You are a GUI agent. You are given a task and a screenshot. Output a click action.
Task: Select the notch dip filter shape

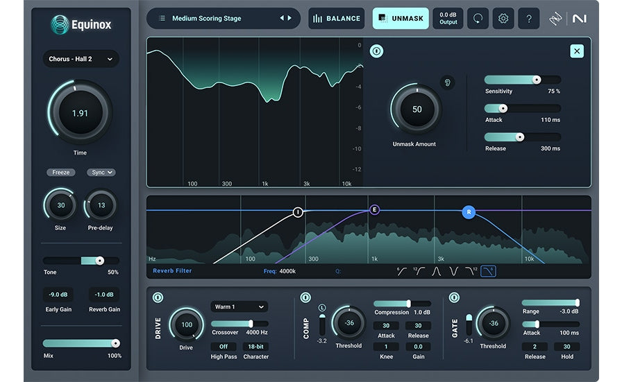pos(453,271)
